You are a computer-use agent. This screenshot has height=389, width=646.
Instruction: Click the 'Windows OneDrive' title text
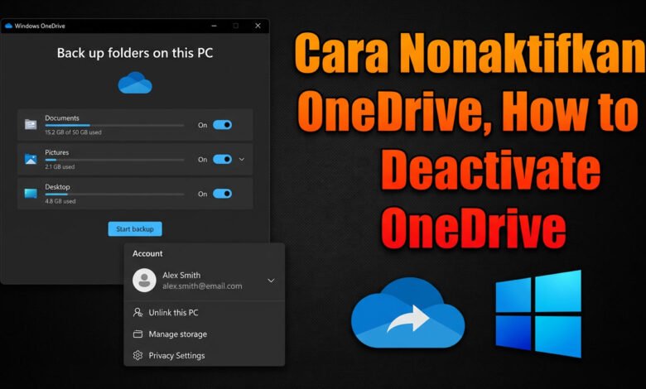[40, 26]
